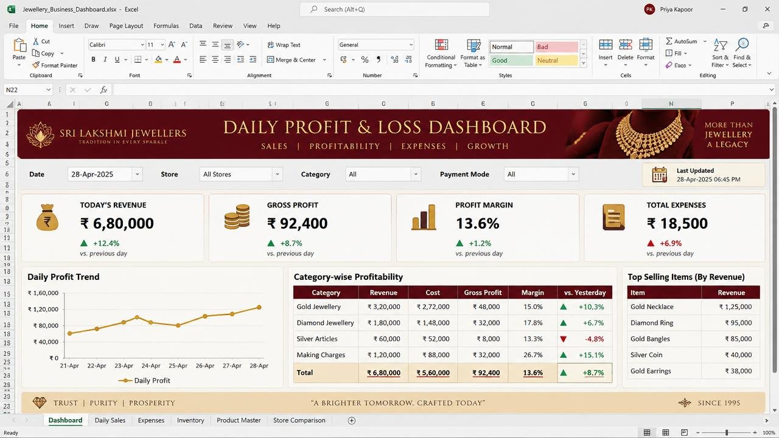The height and width of the screenshot is (438, 779).
Task: Open the File menu
Action: click(x=13, y=26)
